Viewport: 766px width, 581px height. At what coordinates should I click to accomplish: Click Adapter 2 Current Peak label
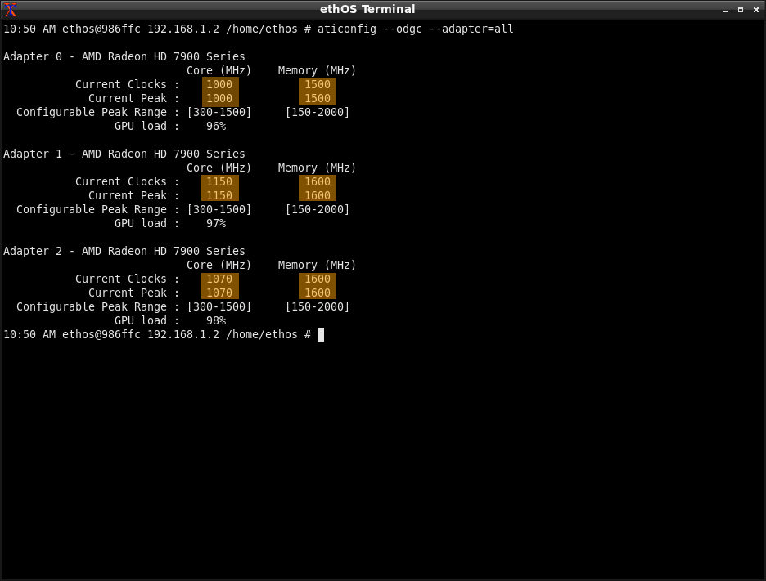[x=128, y=293]
